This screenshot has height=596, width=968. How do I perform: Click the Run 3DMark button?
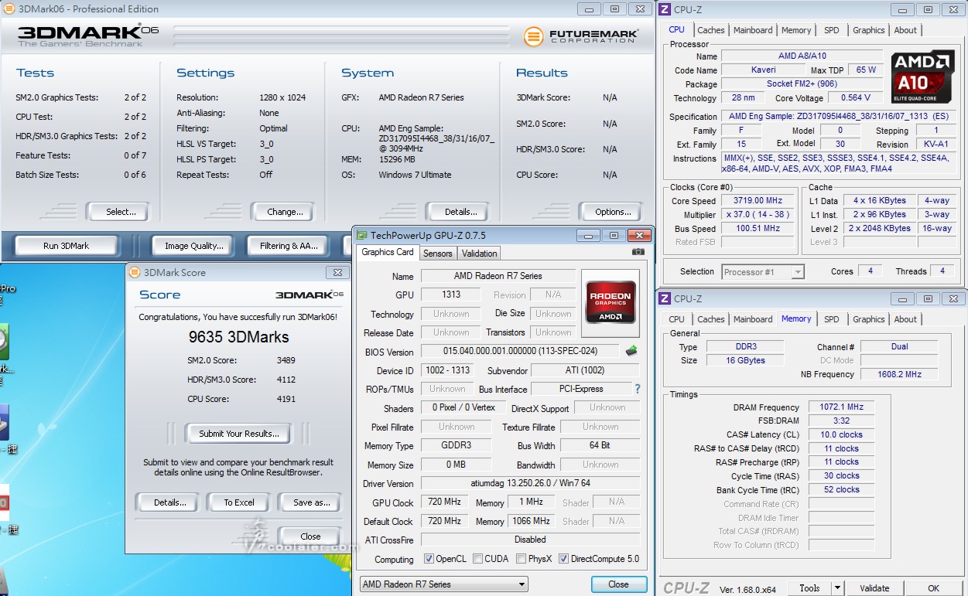[67, 246]
